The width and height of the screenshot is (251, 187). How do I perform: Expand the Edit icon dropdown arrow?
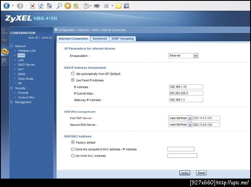click(x=112, y=6)
